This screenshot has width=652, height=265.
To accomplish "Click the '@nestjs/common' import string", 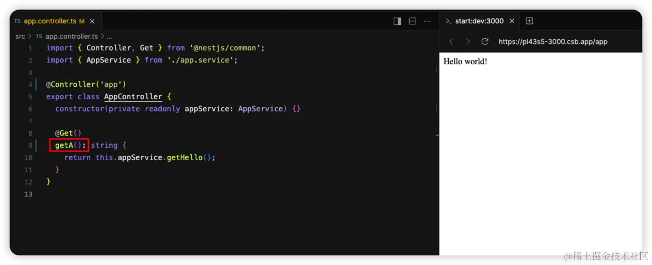I will pos(225,48).
